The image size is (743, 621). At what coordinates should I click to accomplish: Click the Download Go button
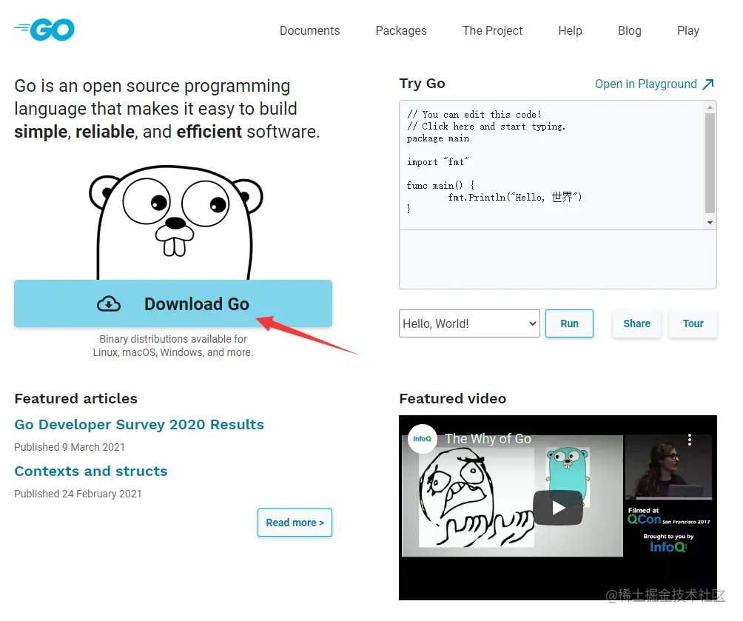click(173, 303)
